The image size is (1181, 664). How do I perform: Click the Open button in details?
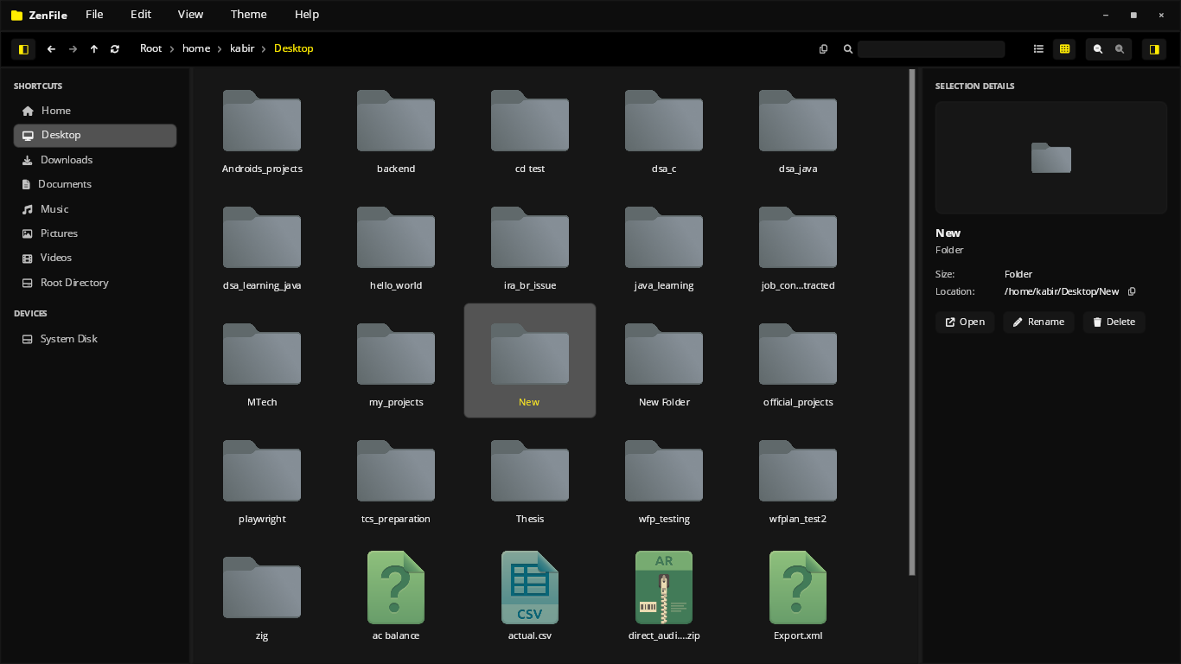965,322
